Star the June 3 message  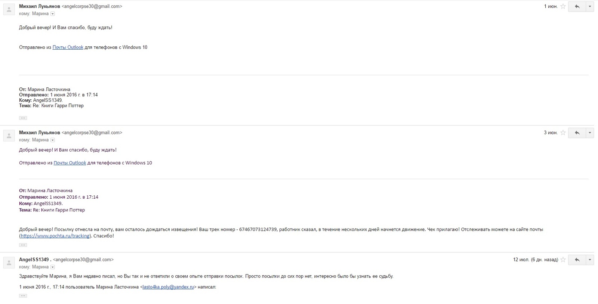tap(563, 133)
